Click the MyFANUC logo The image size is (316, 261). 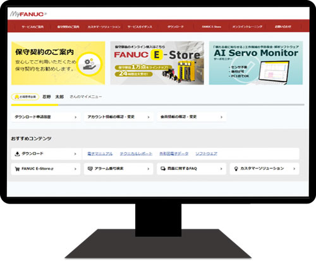point(28,14)
